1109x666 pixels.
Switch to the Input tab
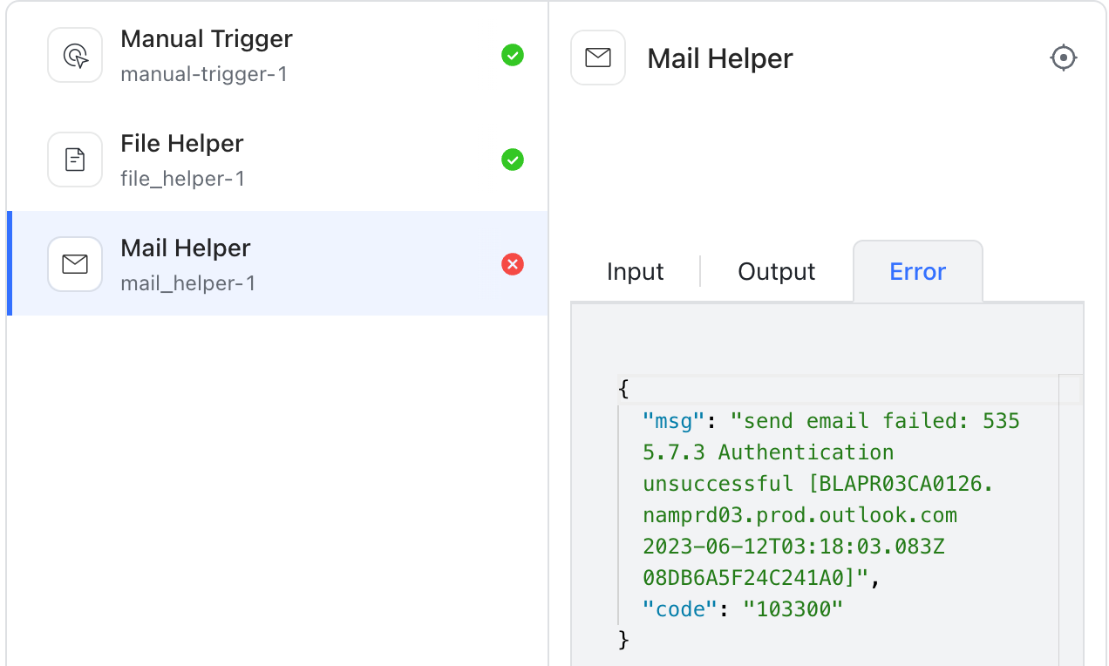point(634,271)
